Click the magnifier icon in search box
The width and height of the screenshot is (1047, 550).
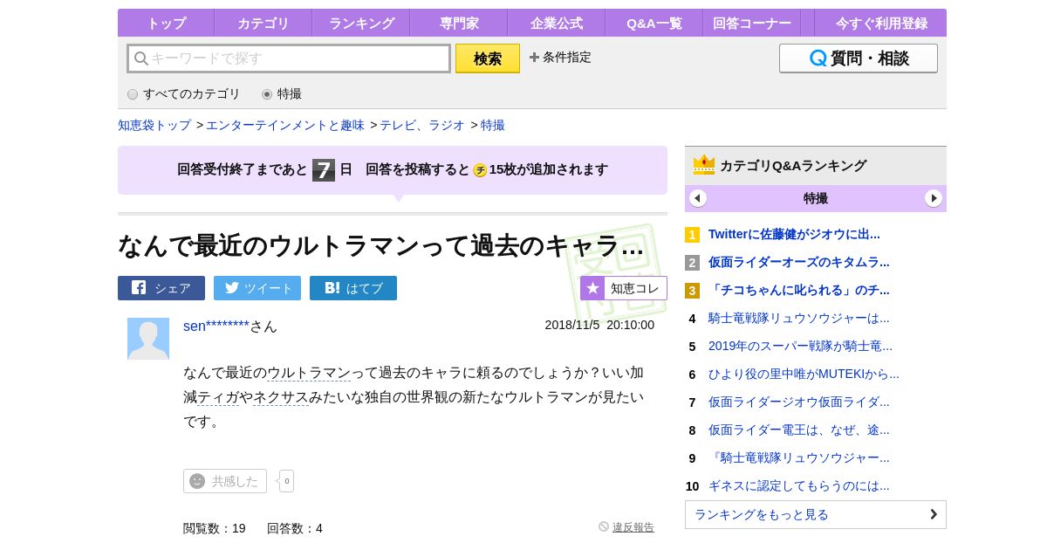[140, 58]
